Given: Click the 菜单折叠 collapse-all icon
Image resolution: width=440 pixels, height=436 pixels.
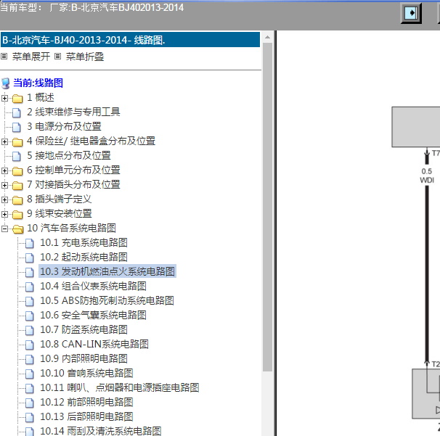Looking at the screenshot, I should (57, 57).
